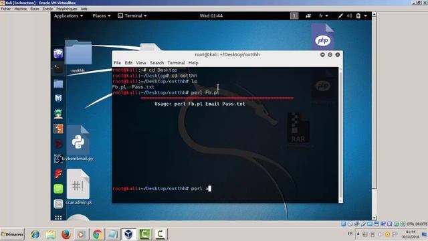428x241 pixels.
Task: Click the 'Usage: perl Fb.pl Email Pass.txt' line
Action: 200,104
